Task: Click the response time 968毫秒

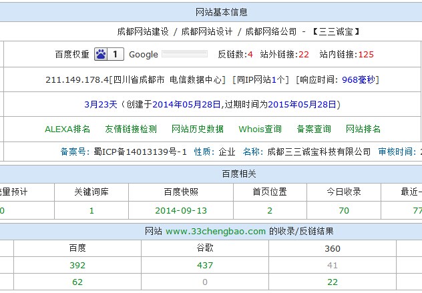Action: tap(359, 80)
